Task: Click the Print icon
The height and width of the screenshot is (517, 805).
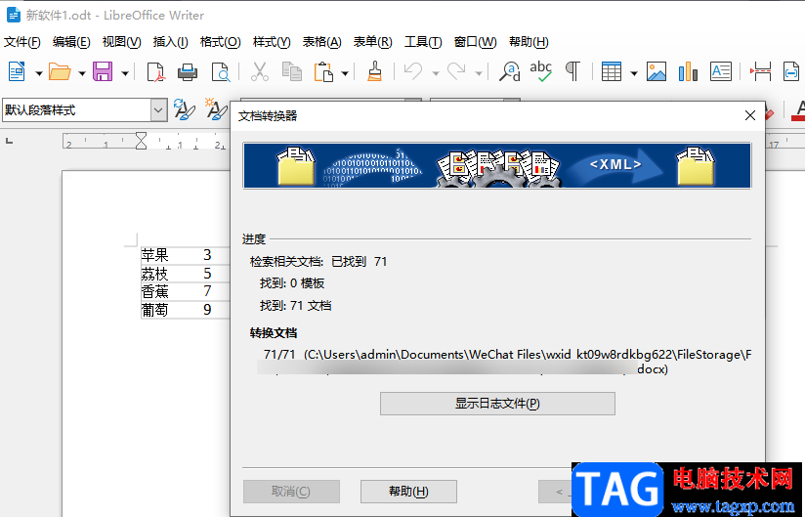Action: [x=188, y=72]
